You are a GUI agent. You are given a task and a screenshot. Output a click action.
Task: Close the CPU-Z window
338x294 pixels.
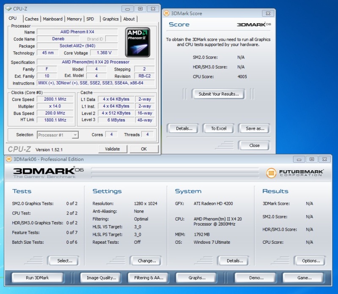tap(153, 9)
